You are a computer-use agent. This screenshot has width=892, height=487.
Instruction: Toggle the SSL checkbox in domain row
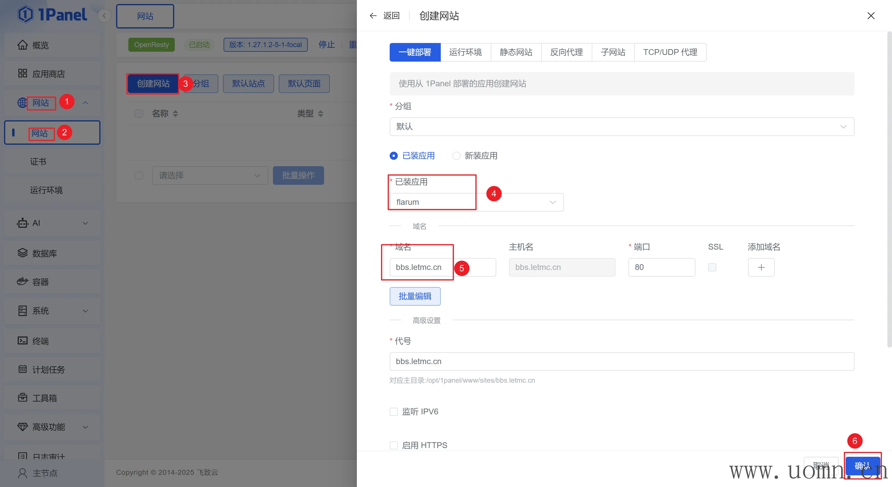point(712,267)
